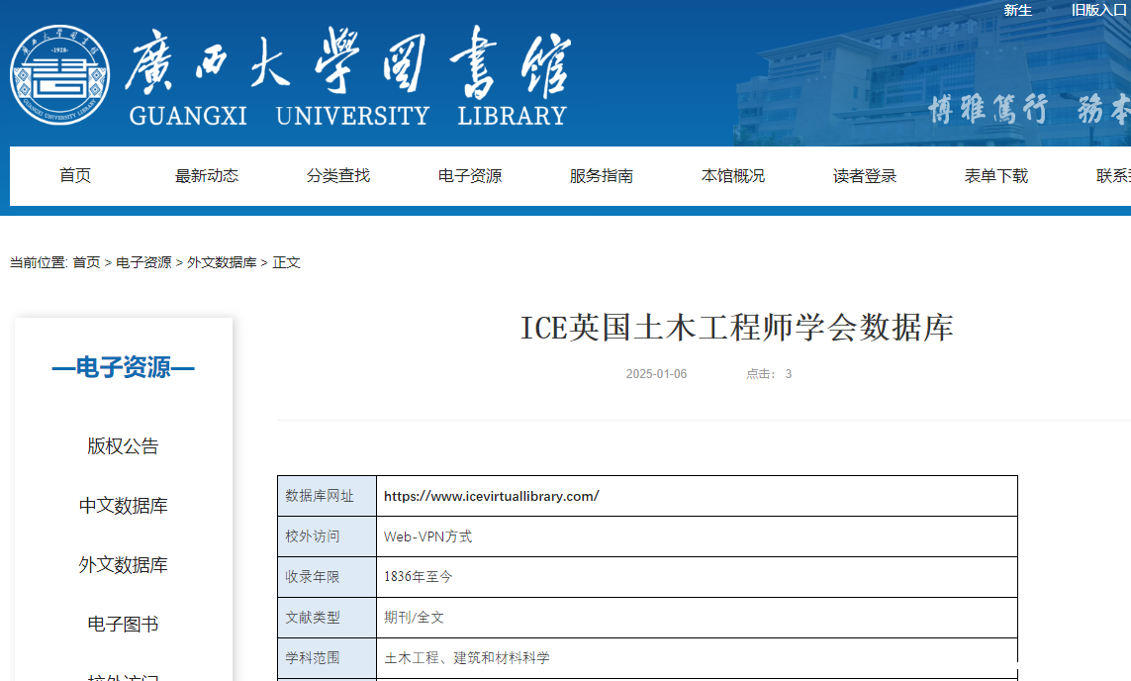Screen dimensions: 1131x681
Task: Select 分类查找 in the navigation bar
Action: (x=338, y=176)
